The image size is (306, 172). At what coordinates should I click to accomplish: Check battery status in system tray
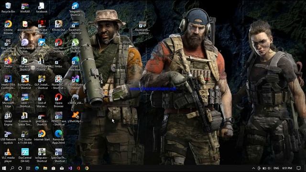tap(264, 168)
